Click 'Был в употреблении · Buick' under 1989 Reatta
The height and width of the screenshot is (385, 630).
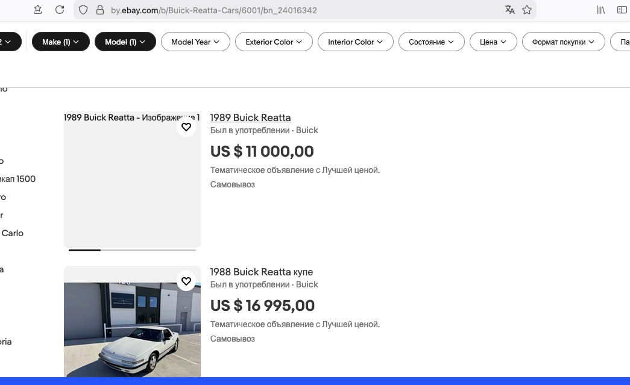tap(264, 130)
